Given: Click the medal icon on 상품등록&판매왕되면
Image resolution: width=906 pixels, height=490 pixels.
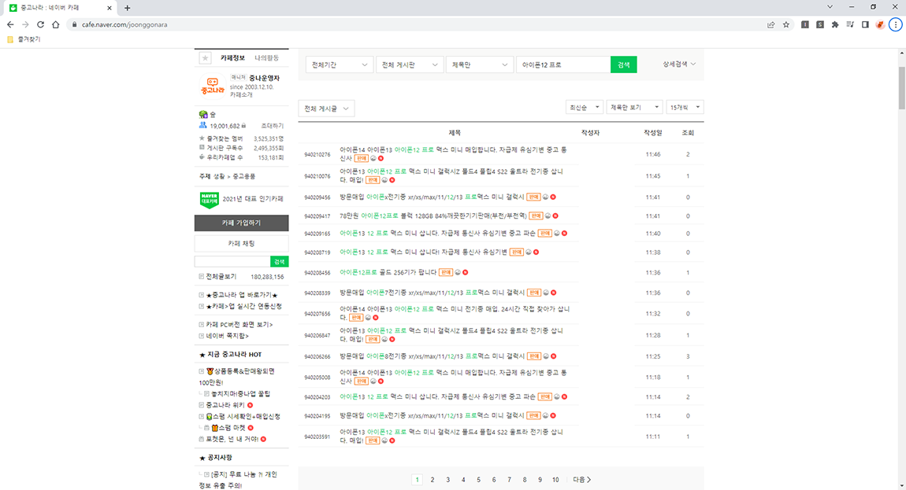Looking at the screenshot, I should [210, 371].
